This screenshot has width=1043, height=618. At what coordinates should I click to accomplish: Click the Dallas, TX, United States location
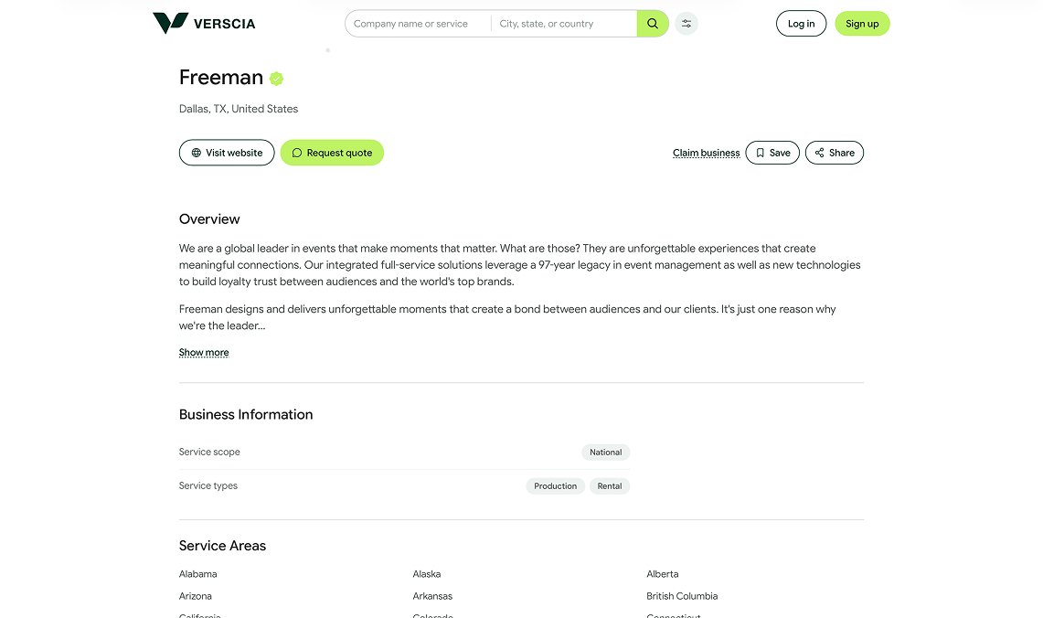point(239,109)
